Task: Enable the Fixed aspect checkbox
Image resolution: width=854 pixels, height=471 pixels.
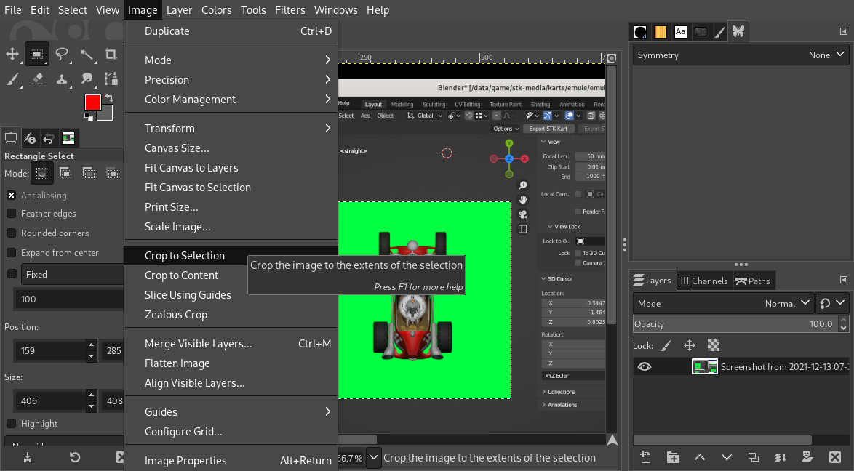Action: (12, 274)
